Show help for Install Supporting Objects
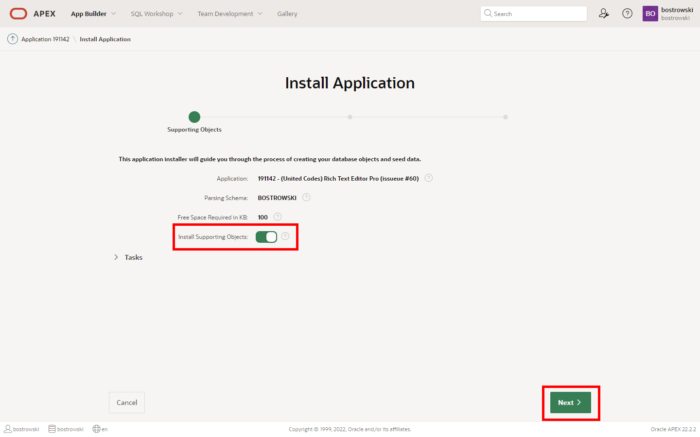This screenshot has height=437, width=700. pos(285,236)
